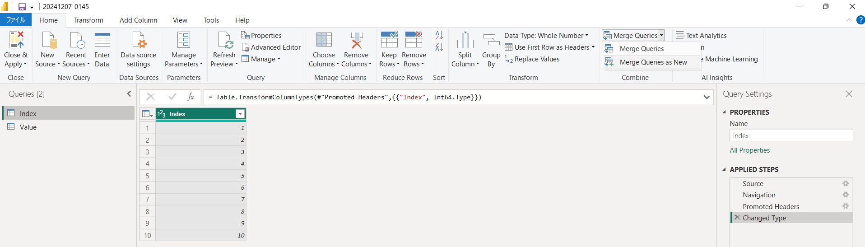
Task: Toggle Merge Queries dropdown arrow
Action: coord(661,35)
